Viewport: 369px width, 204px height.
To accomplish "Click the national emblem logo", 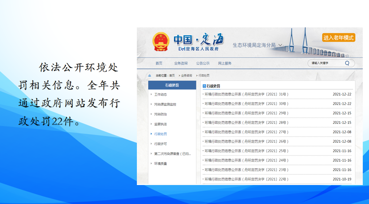I will [161, 42].
